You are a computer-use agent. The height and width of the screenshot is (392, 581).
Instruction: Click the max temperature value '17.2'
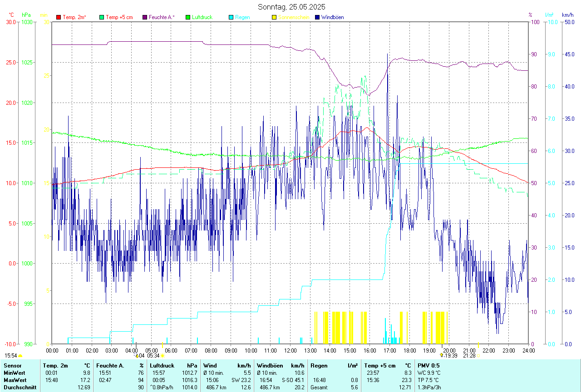[x=85, y=380]
